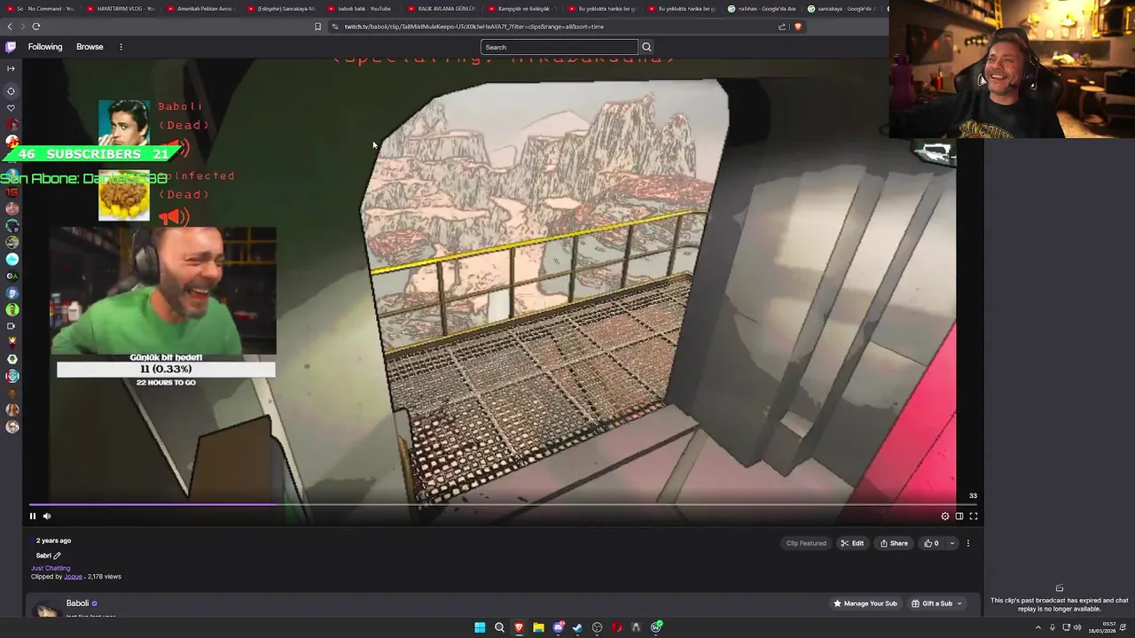The width and height of the screenshot is (1135, 638).
Task: Open the player settings gear
Action: click(x=945, y=517)
